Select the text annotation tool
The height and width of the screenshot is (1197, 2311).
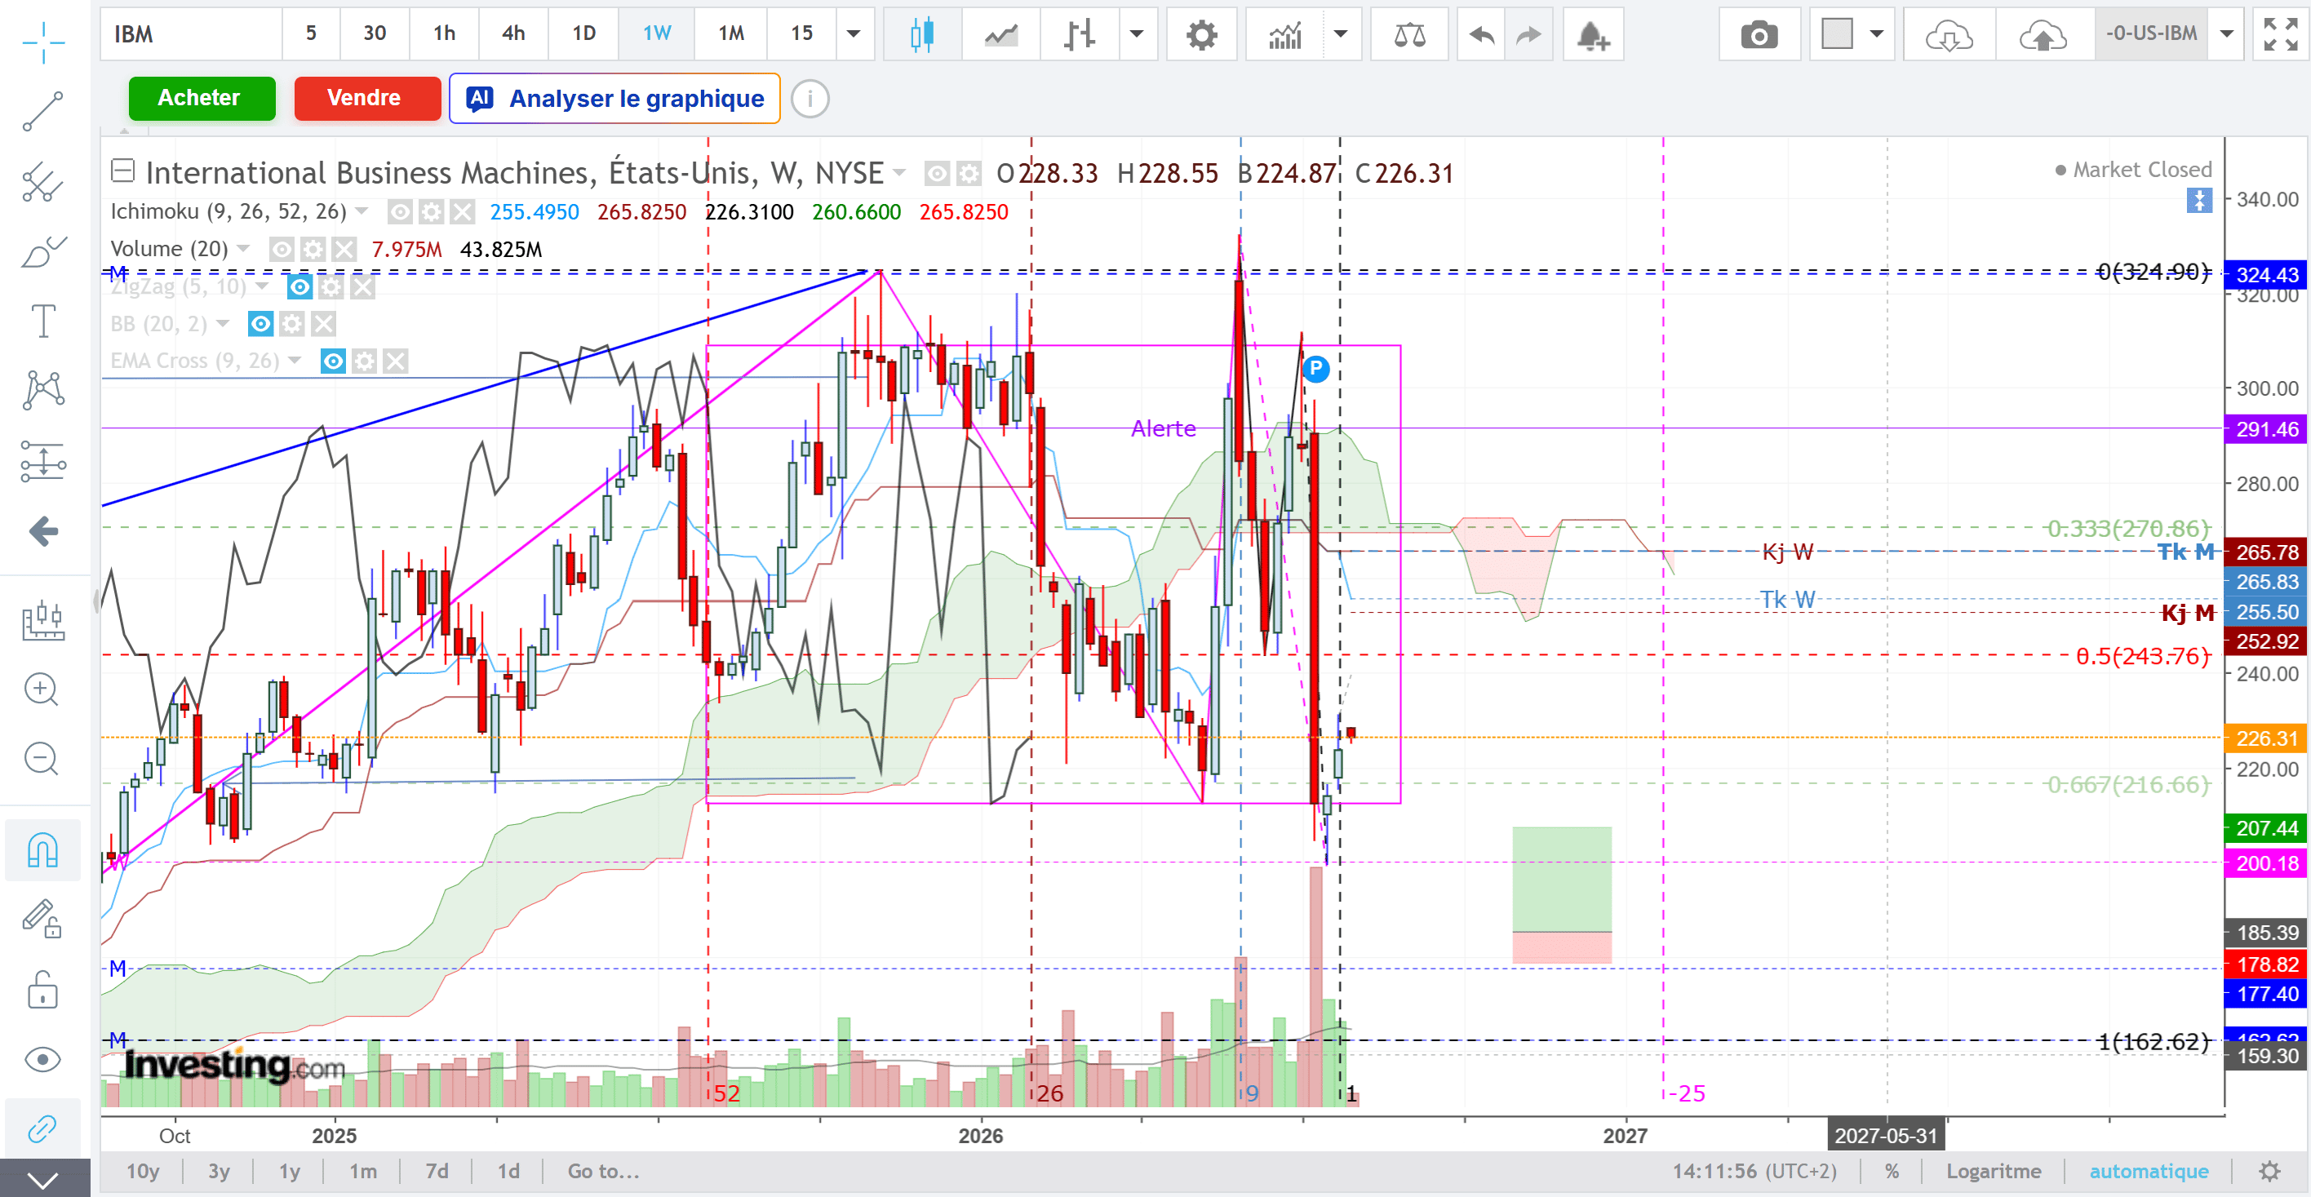coord(43,321)
